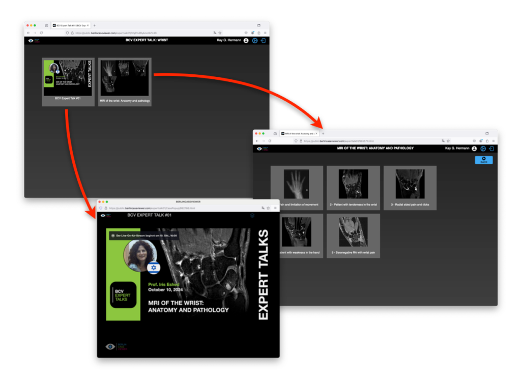Open extensions puzzle icon in MRI of the Wrist window
524x385 pixels.
pyautogui.click(x=487, y=141)
